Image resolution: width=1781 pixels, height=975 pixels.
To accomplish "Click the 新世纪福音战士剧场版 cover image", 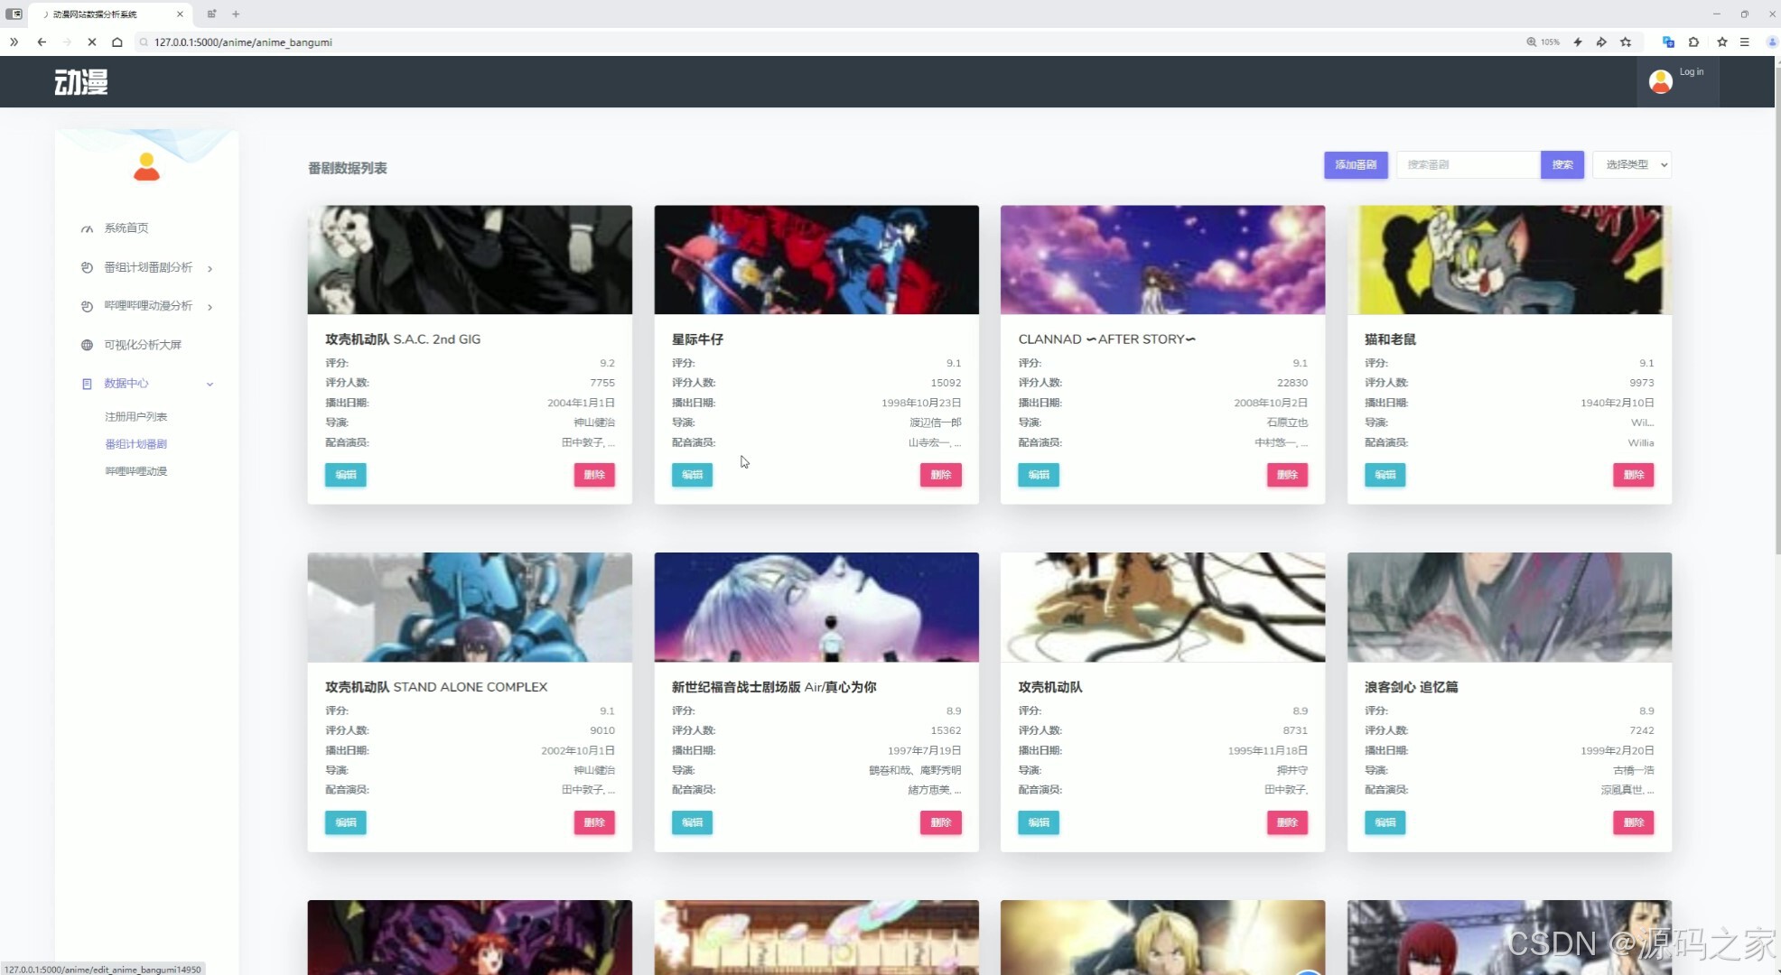I will click(x=816, y=608).
